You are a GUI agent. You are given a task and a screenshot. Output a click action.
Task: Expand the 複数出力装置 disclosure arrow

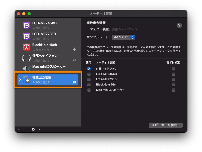(20, 80)
